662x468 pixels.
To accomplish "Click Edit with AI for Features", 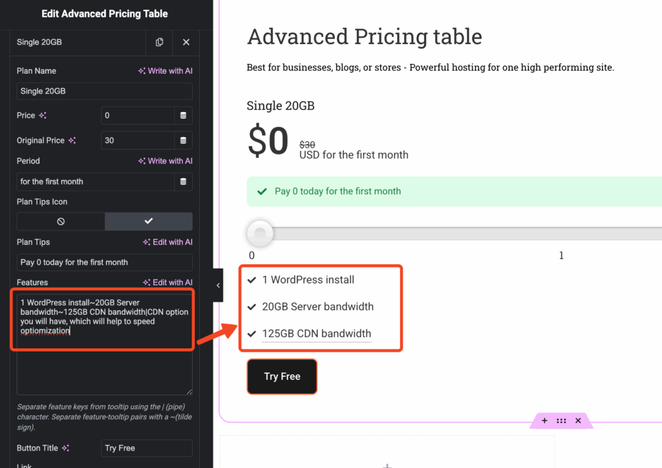I will point(167,282).
